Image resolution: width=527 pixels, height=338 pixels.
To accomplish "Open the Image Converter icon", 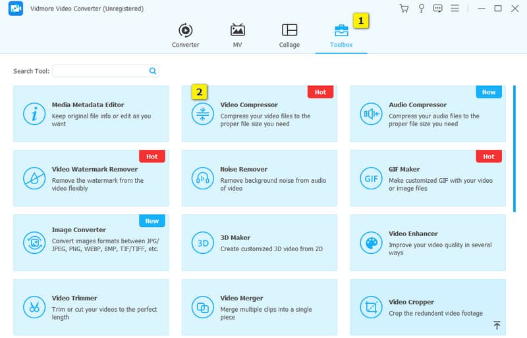I will click(x=33, y=243).
